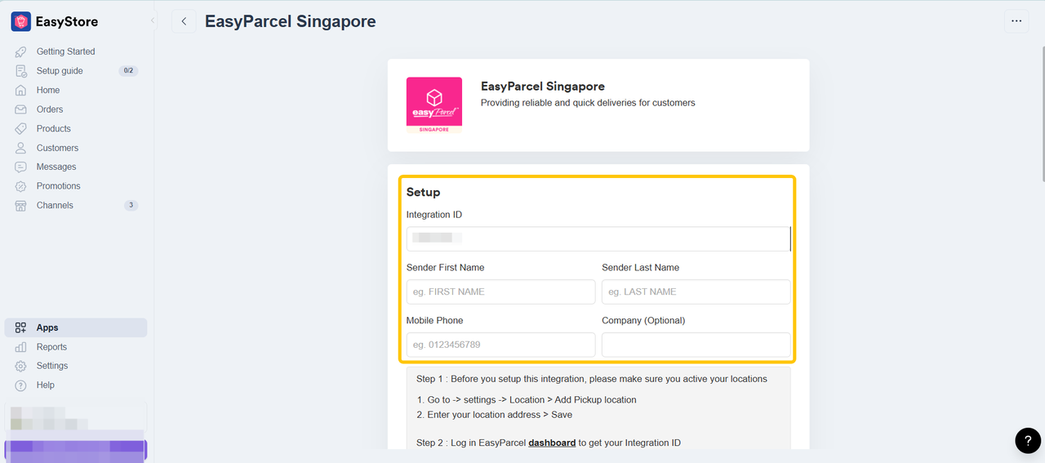1045x463 pixels.
Task: Click the Channels count badge 3
Action: click(131, 206)
